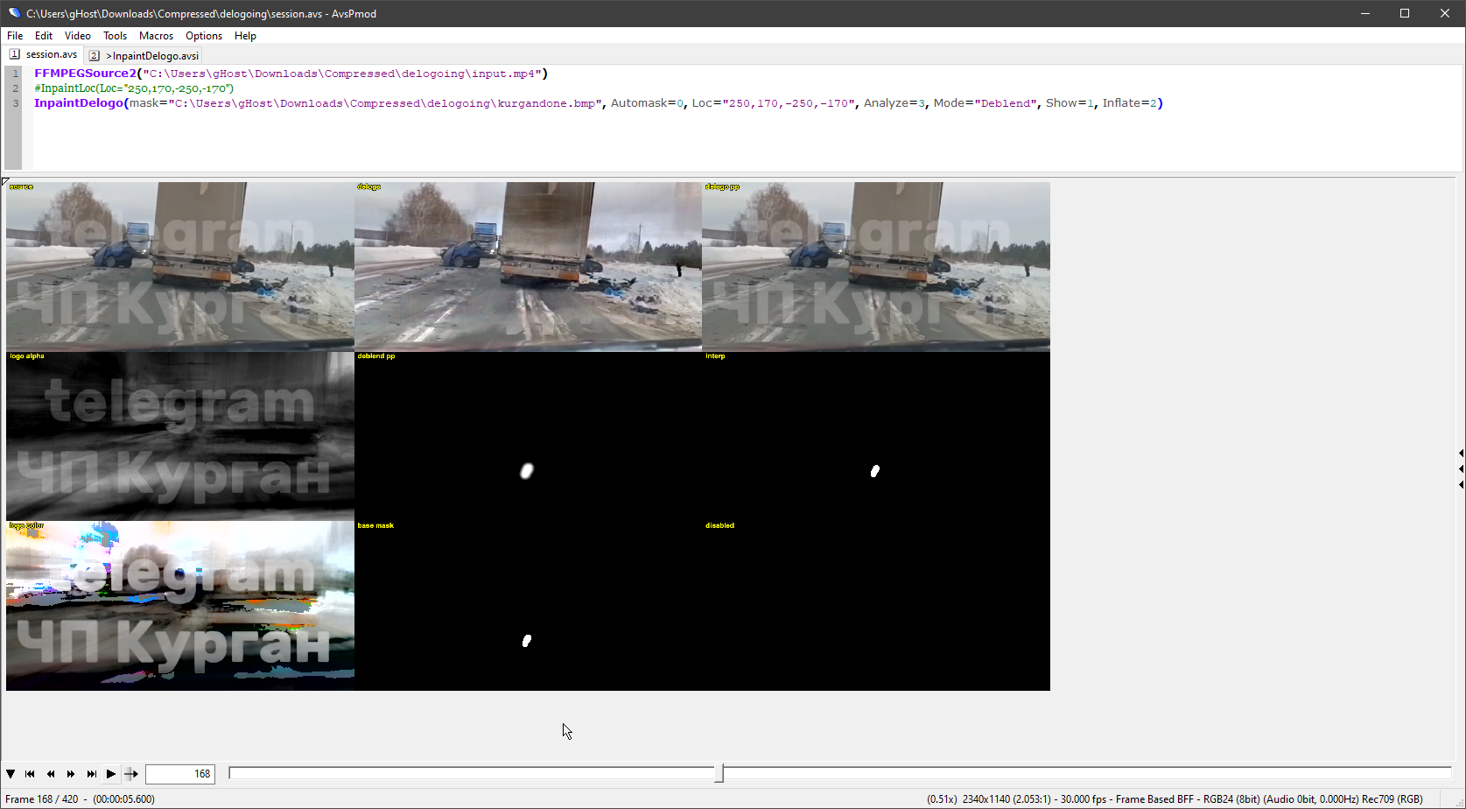Click the Rec709 (RGB) status text

coord(1392,799)
